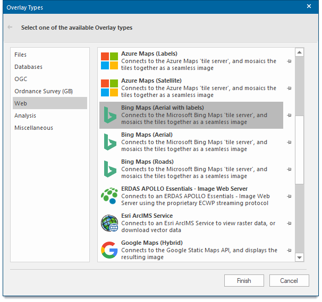The width and height of the screenshot is (322, 302).
Task: Pin Bing Maps (Aerial with labels) entry
Action: pos(289,115)
